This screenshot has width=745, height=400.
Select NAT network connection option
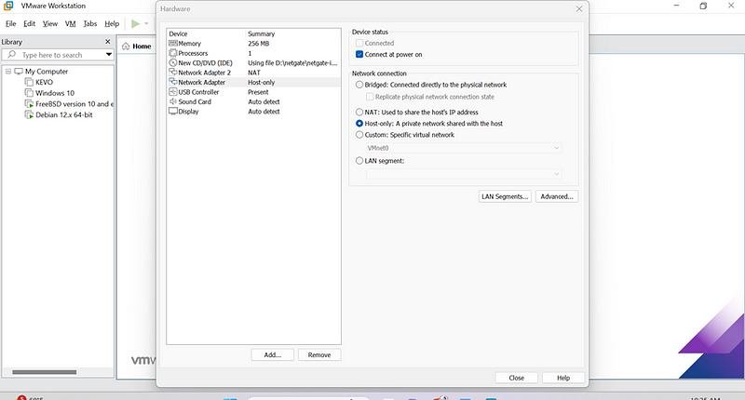click(359, 113)
